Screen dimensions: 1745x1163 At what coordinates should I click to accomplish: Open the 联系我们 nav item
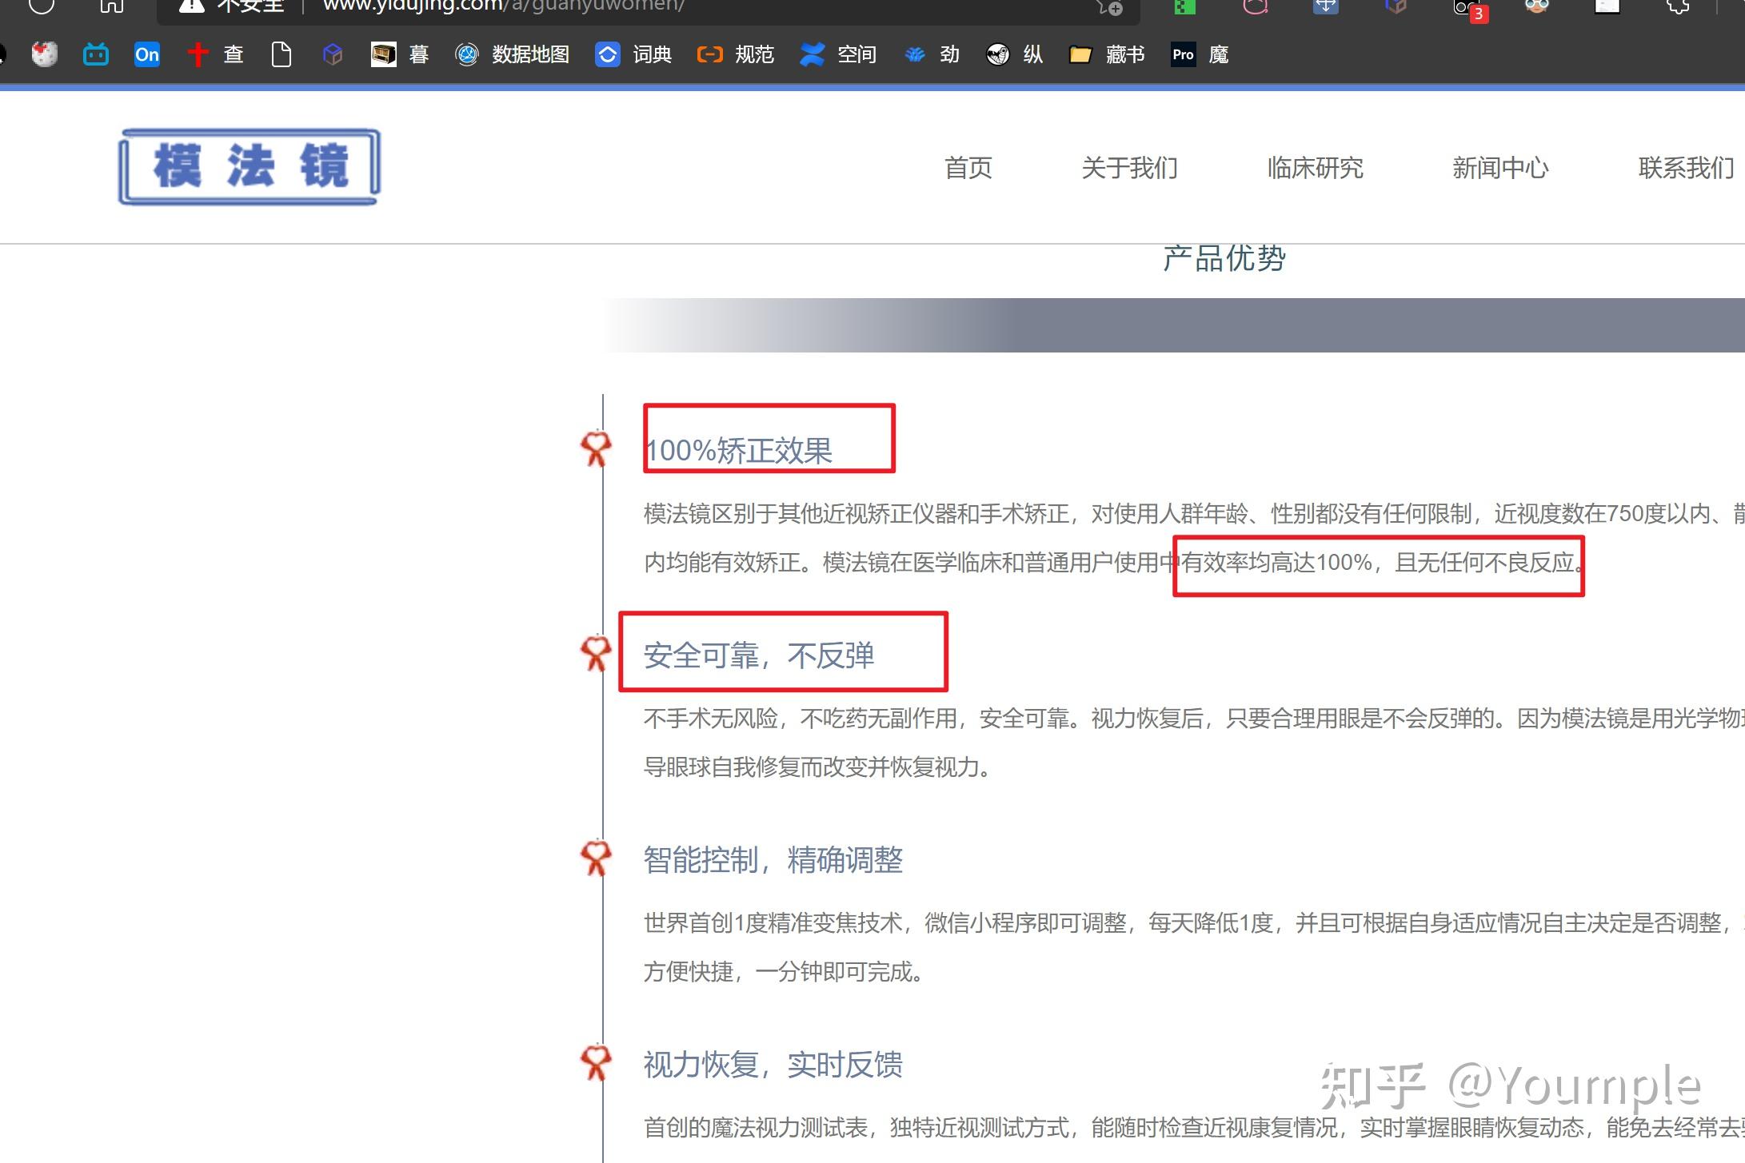coord(1687,168)
